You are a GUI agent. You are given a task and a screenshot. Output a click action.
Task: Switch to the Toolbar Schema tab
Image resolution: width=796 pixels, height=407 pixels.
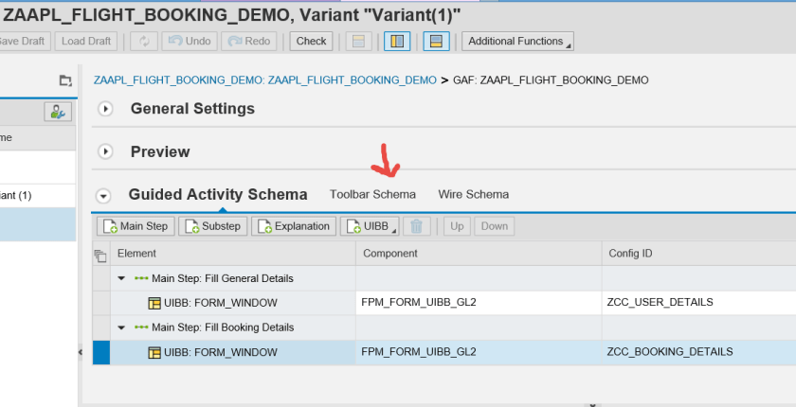point(372,194)
